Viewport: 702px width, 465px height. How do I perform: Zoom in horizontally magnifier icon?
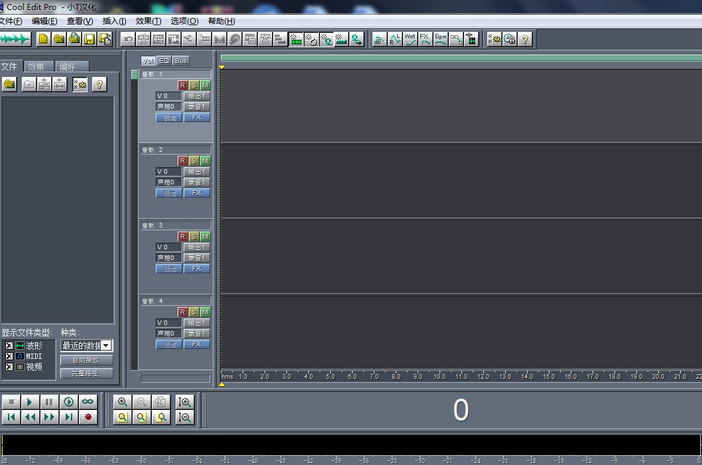coord(122,402)
